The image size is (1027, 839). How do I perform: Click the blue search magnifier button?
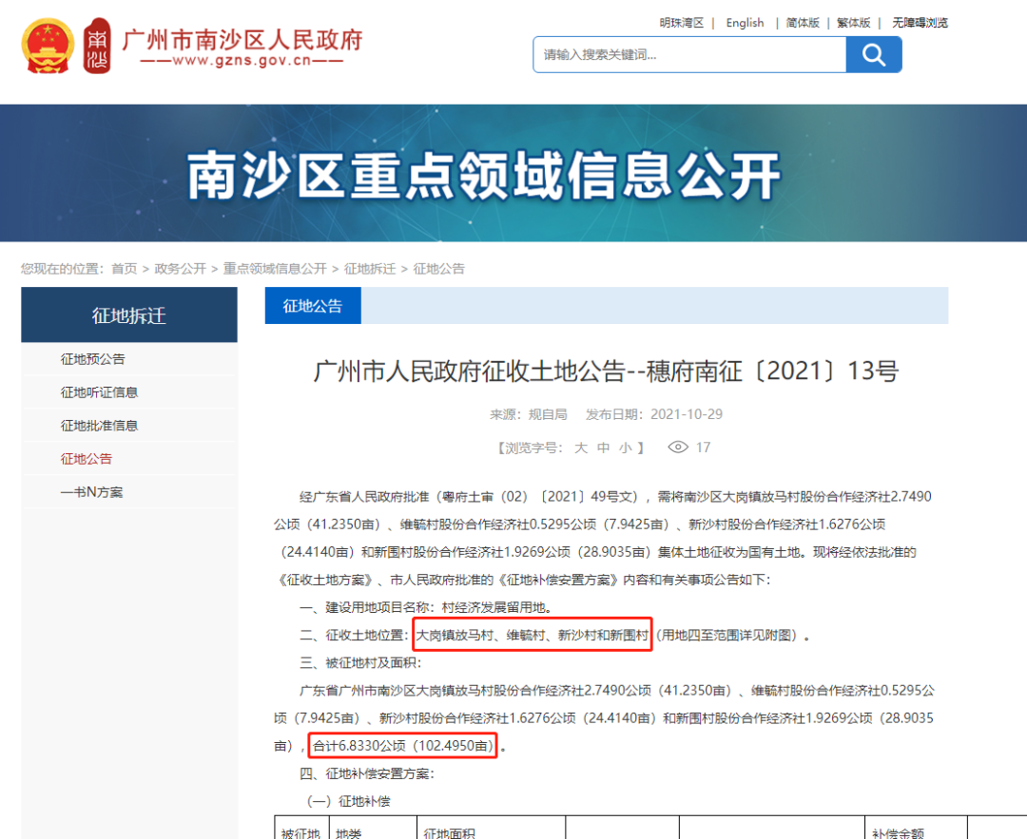click(x=874, y=54)
